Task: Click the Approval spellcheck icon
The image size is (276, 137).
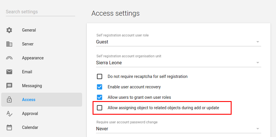Action: 9,114
